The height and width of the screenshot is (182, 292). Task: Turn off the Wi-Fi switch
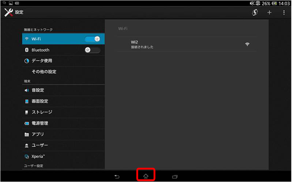point(93,39)
